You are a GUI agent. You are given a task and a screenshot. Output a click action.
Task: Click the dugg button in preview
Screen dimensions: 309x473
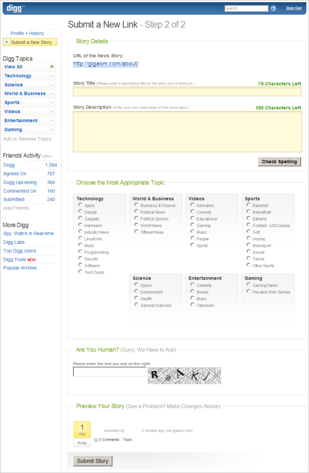pyautogui.click(x=82, y=443)
